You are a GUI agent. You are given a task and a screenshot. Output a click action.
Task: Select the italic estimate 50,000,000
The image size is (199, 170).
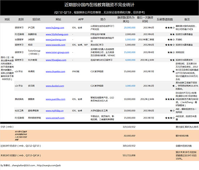[x=130, y=136]
